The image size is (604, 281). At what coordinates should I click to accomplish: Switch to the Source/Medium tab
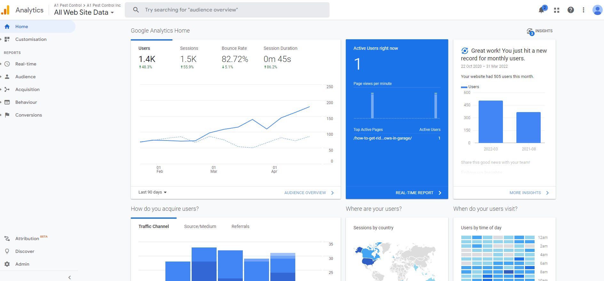point(200,226)
